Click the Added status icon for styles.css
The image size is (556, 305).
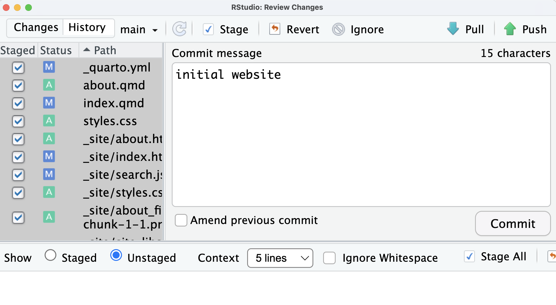coord(49,121)
